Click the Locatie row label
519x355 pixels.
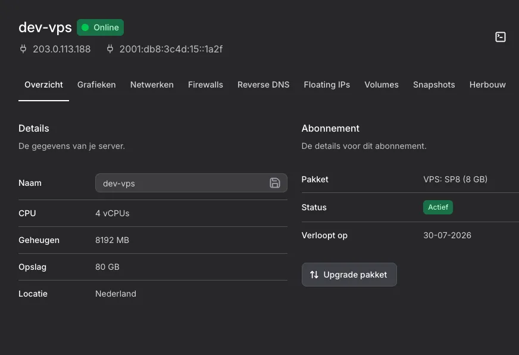coord(33,294)
